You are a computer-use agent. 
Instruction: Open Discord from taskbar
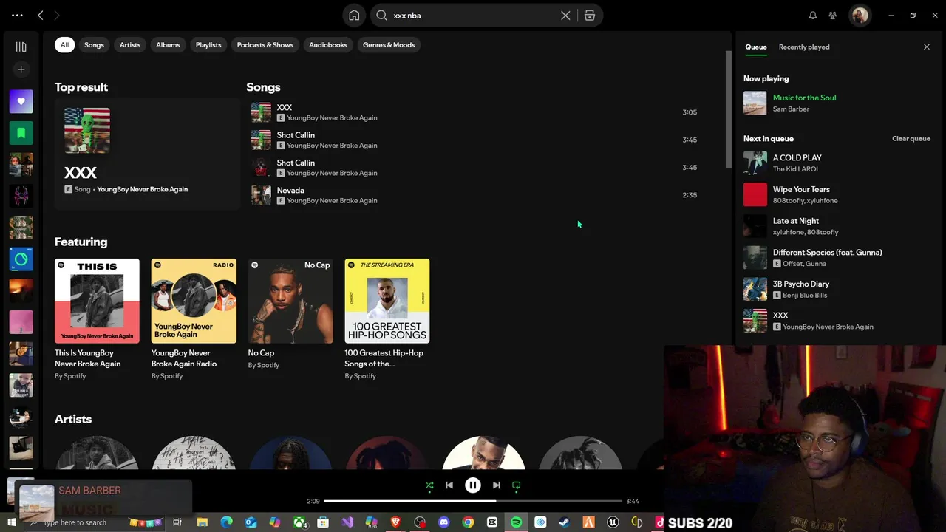443,522
